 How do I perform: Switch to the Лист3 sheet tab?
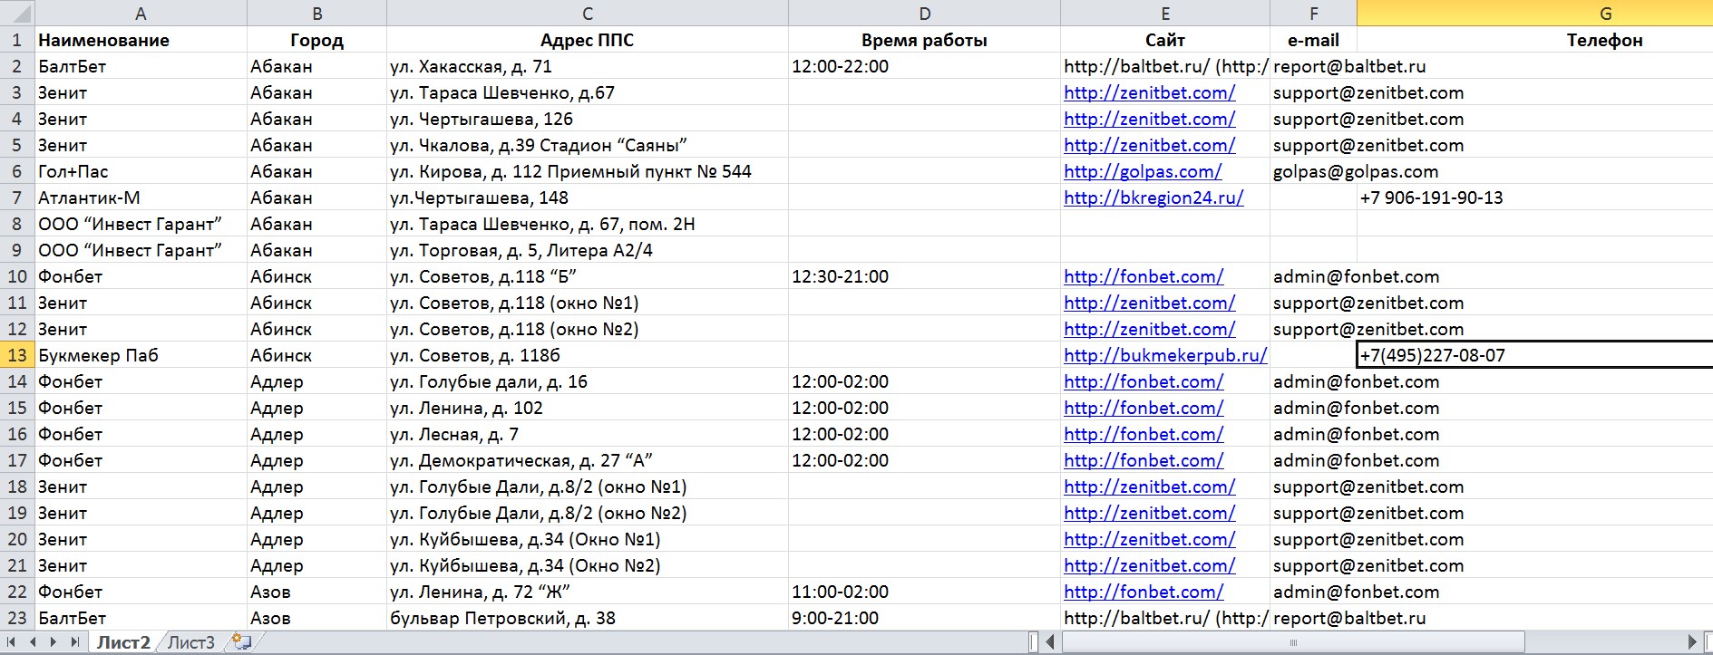[x=191, y=642]
